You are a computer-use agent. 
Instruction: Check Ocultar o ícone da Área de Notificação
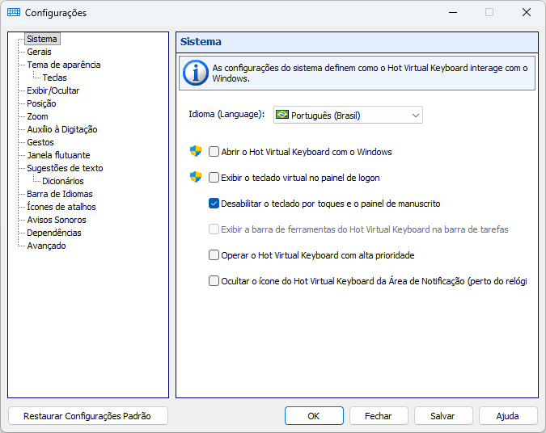point(214,280)
